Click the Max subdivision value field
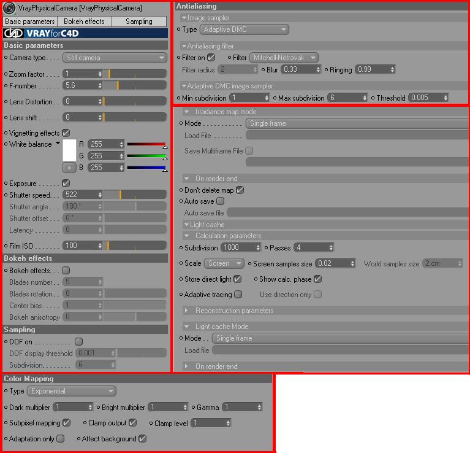Image resolution: width=470 pixels, height=453 pixels. pos(347,98)
